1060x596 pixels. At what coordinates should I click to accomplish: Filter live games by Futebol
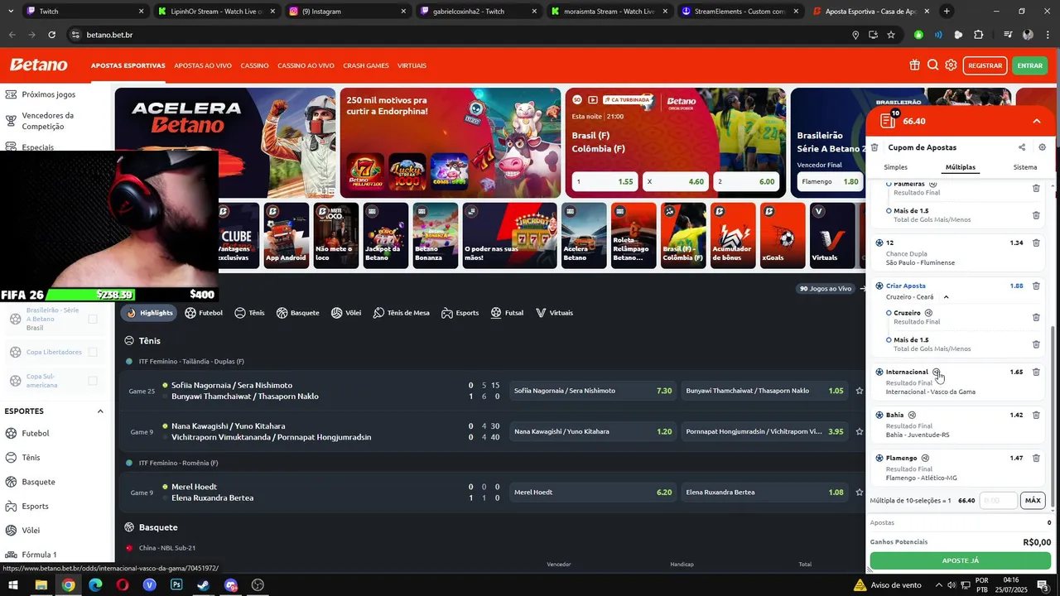tap(204, 313)
